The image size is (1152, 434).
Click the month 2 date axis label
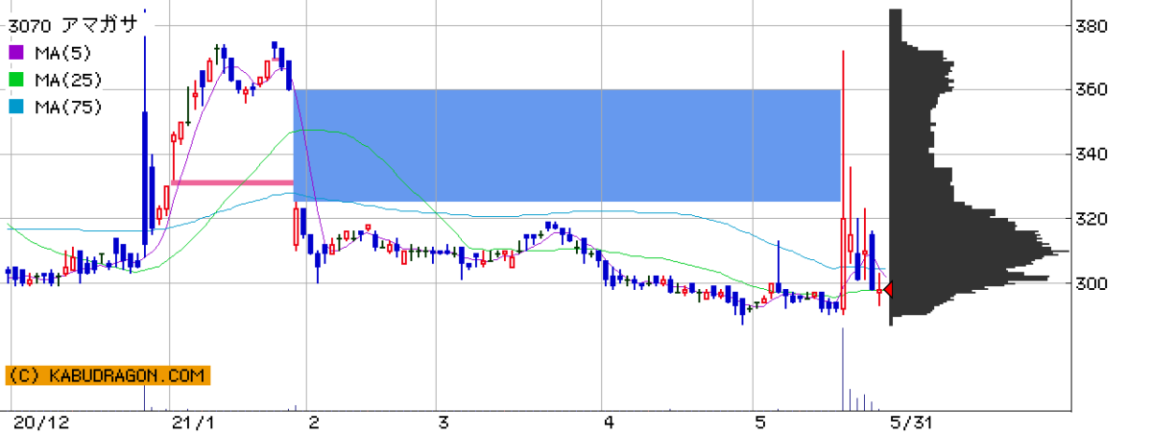click(x=313, y=422)
